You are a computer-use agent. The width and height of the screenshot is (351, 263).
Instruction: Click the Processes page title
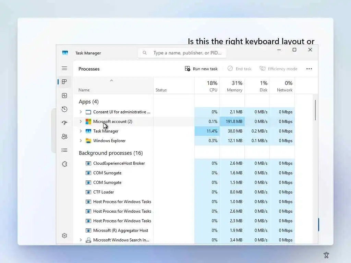(89, 69)
